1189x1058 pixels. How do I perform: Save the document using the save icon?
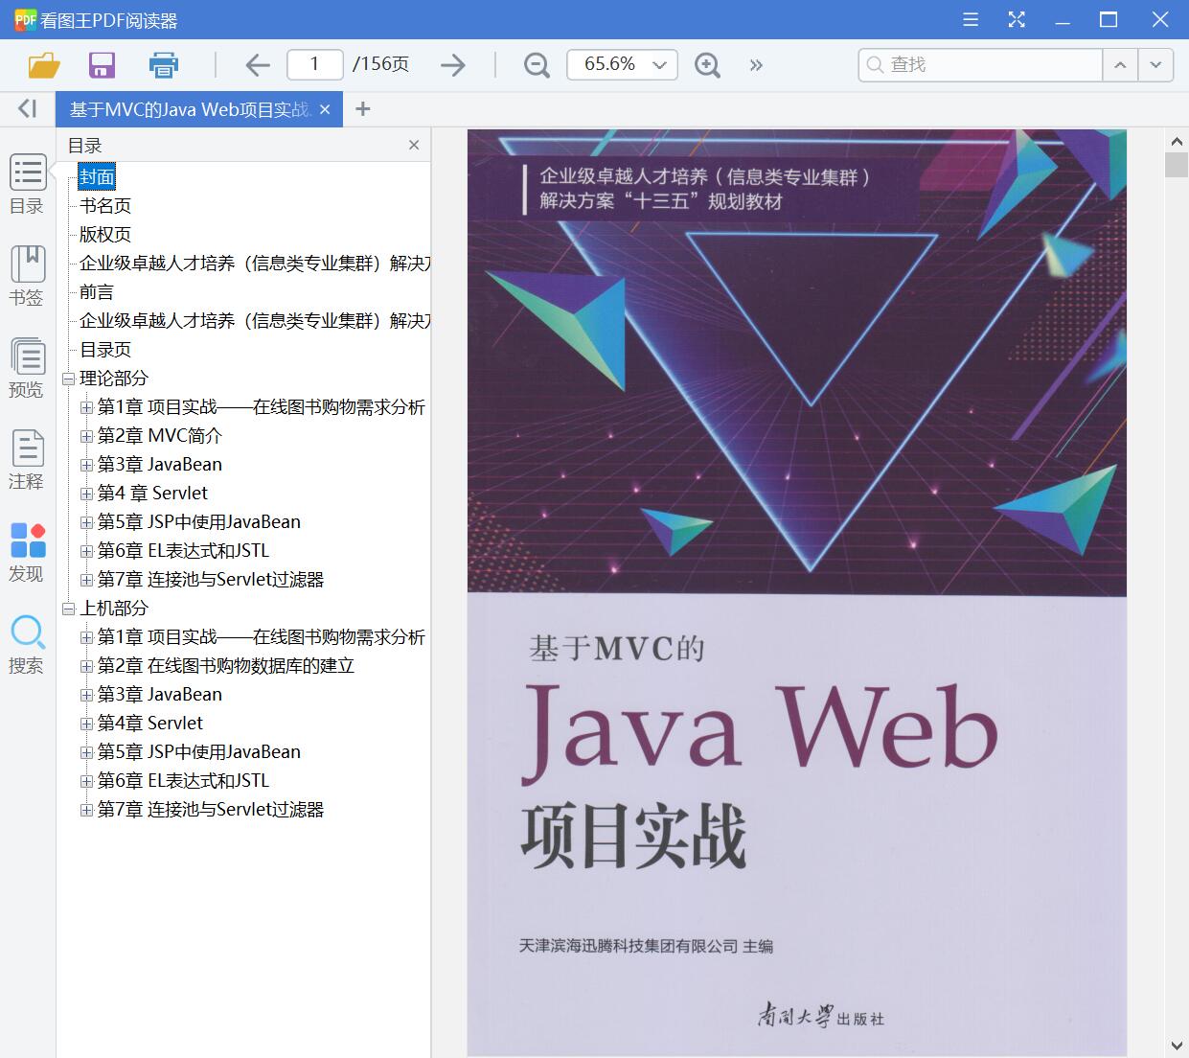[102, 64]
